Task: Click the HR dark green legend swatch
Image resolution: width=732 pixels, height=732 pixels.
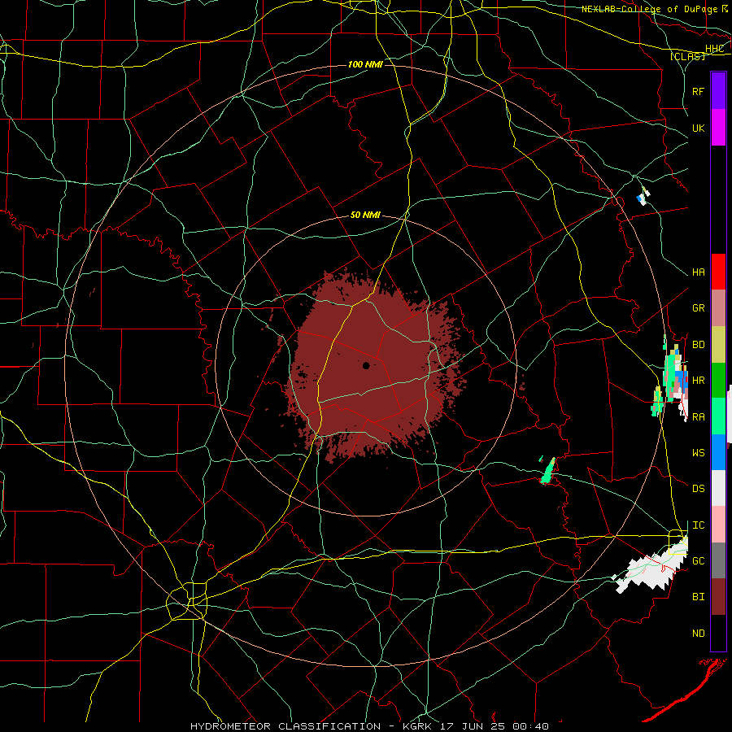Action: click(718, 381)
